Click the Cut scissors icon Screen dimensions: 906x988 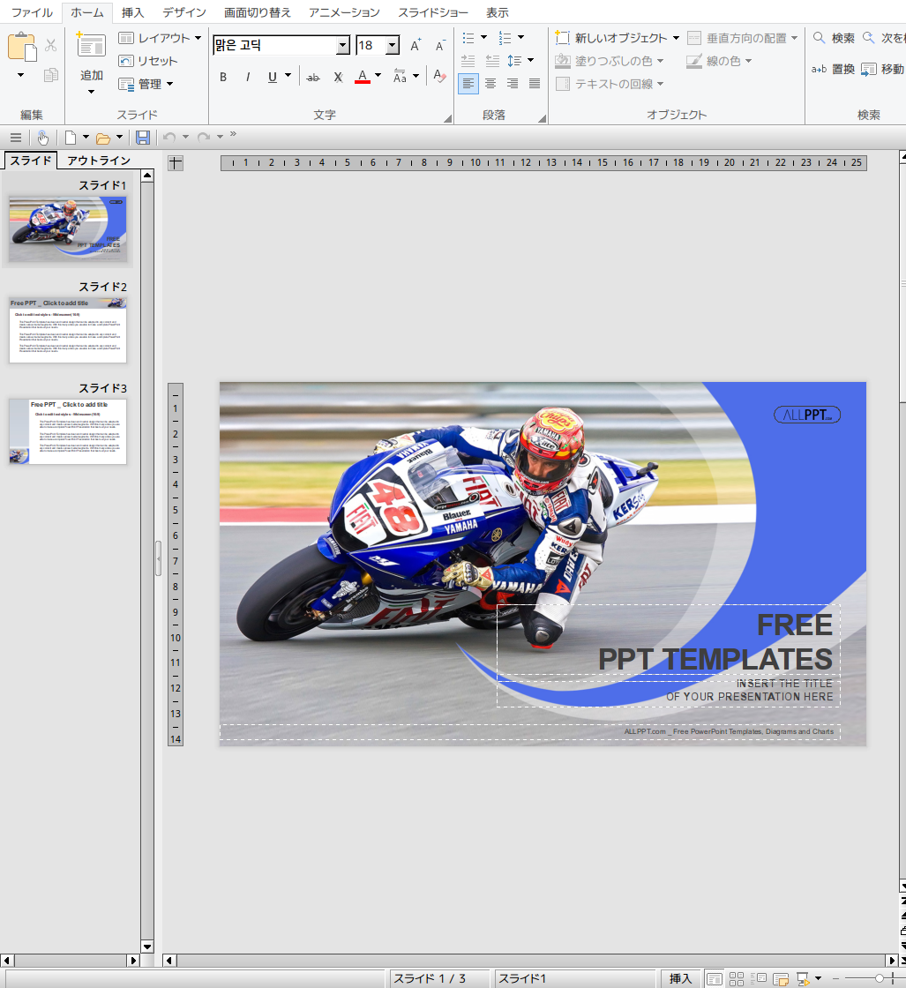click(x=51, y=45)
